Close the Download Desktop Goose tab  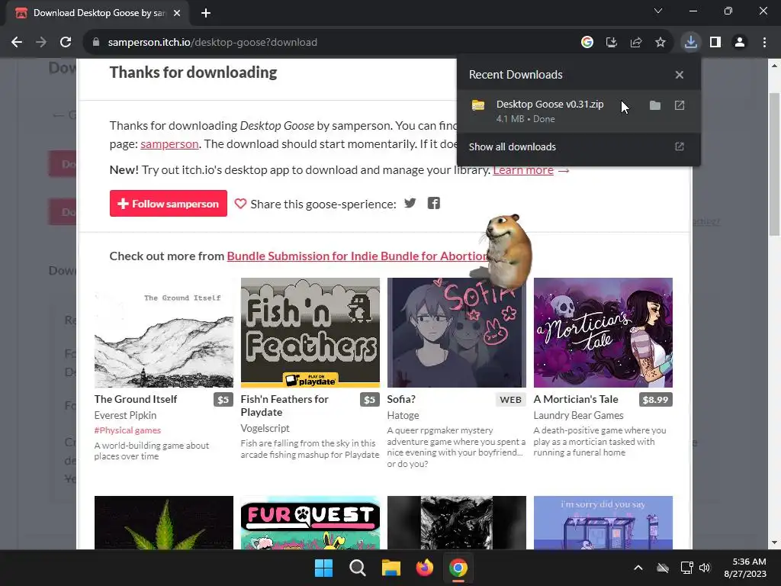[x=177, y=13]
